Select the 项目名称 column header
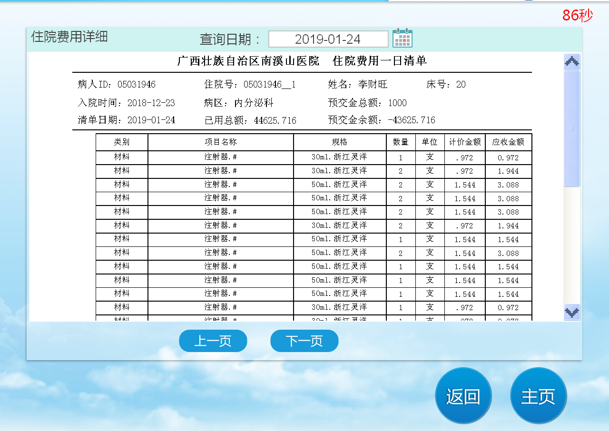Viewport: 609px width, 431px height. 221,142
